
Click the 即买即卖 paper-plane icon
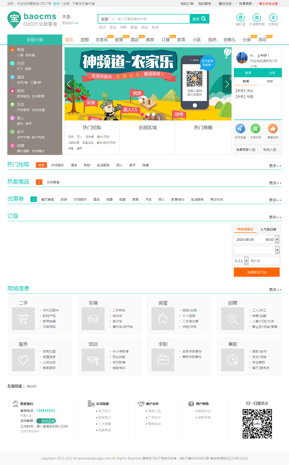pyautogui.click(x=240, y=129)
